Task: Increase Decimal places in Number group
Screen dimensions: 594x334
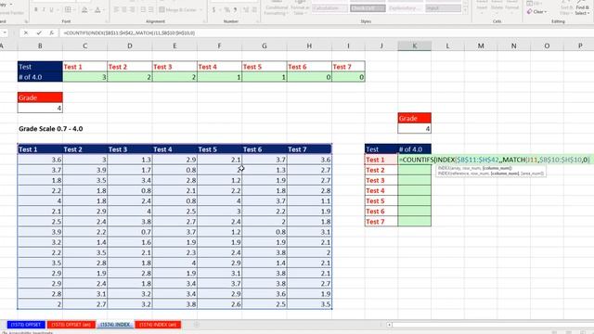Action: (x=246, y=9)
